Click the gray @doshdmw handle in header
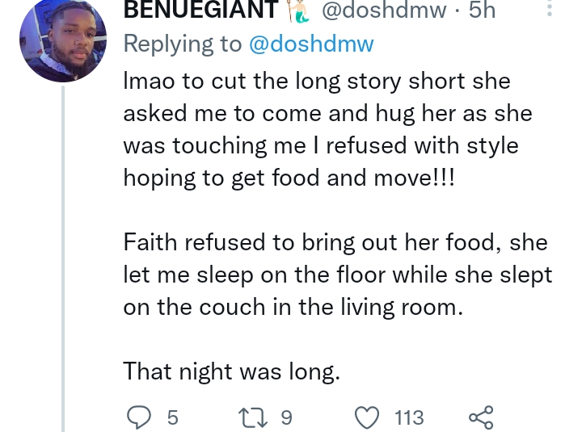Viewport: 582px width, 432px height. [x=384, y=10]
